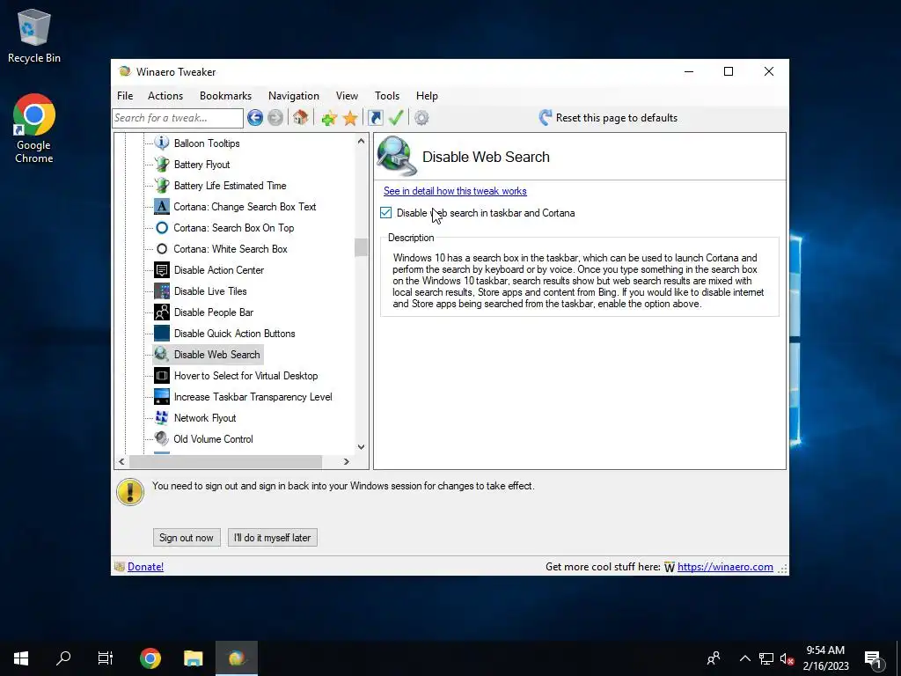The height and width of the screenshot is (676, 901).
Task: Open bookmarks with the gold star icon
Action: (350, 118)
